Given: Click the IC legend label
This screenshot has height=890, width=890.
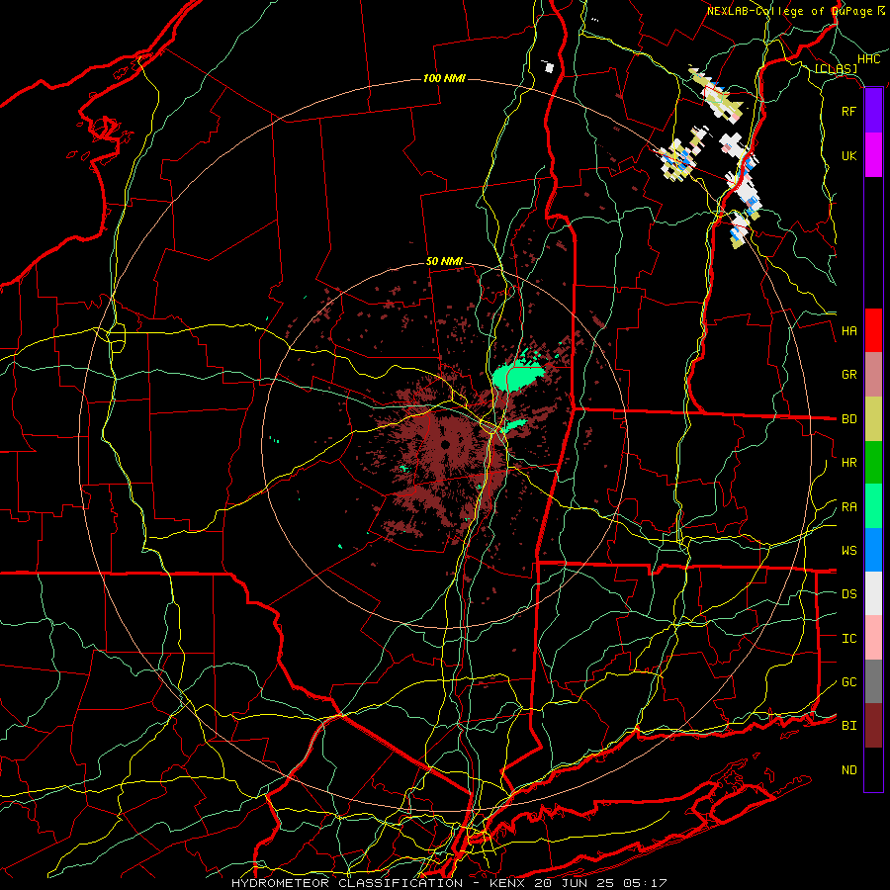Looking at the screenshot, I should coord(848,639).
